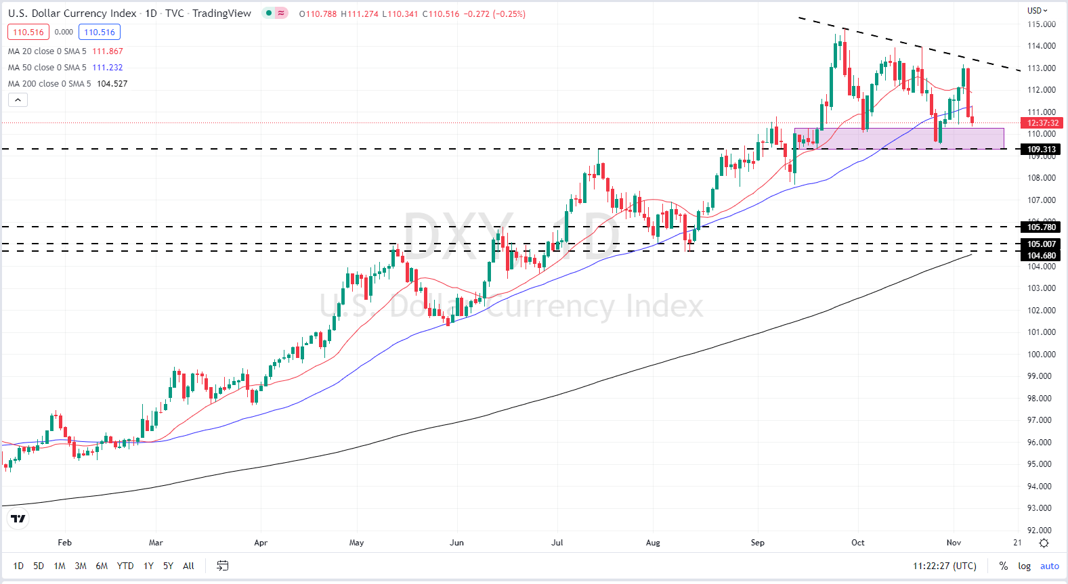Click the TVC exchange label in the title
The height and width of the screenshot is (584, 1068).
[x=174, y=14]
